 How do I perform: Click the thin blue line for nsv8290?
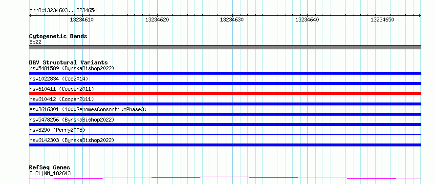click(225, 134)
